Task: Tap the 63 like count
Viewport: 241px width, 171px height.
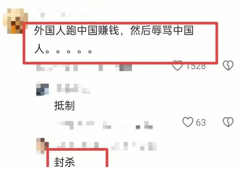Action: click(201, 123)
